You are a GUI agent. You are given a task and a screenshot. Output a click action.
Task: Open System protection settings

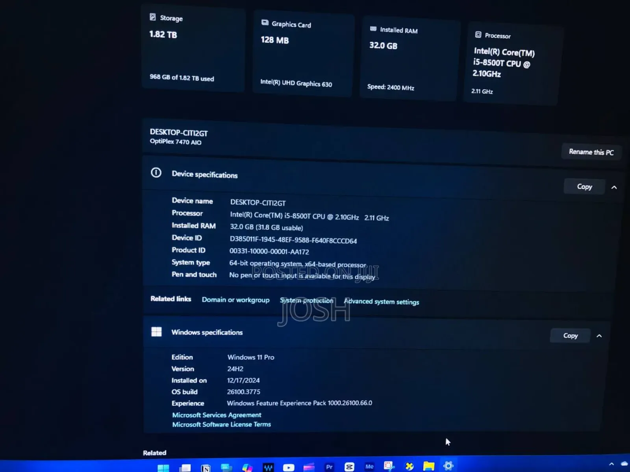(307, 301)
